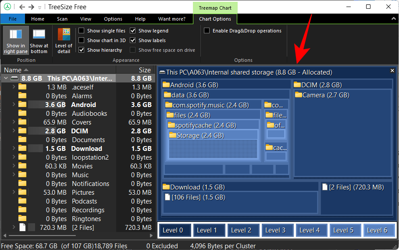Expand the .aceself folder node

[14, 87]
